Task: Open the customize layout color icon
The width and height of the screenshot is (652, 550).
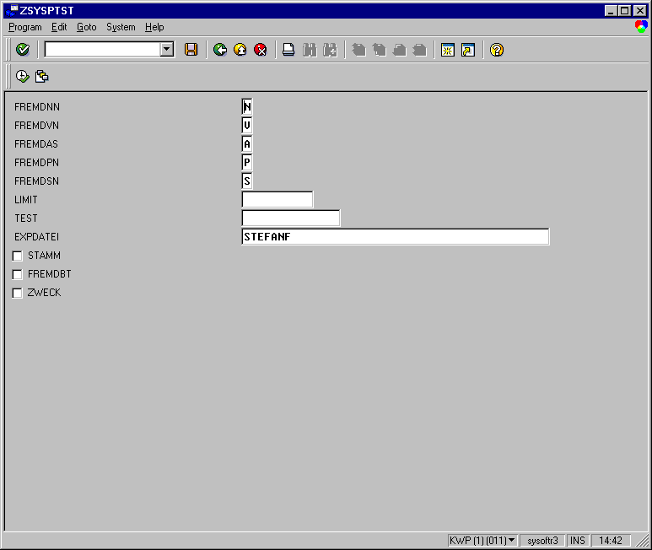Action: tap(641, 27)
